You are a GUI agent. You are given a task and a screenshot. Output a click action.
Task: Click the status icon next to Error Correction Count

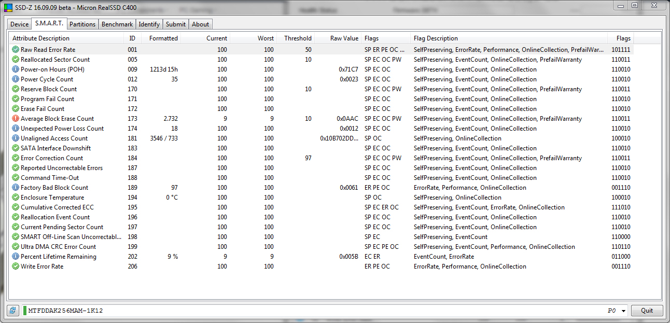[x=16, y=158]
